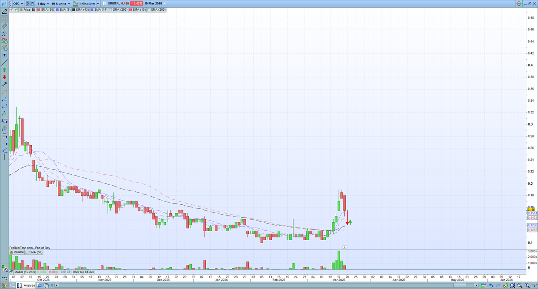Toggle the SMA (14) indicator

click(x=99, y=10)
